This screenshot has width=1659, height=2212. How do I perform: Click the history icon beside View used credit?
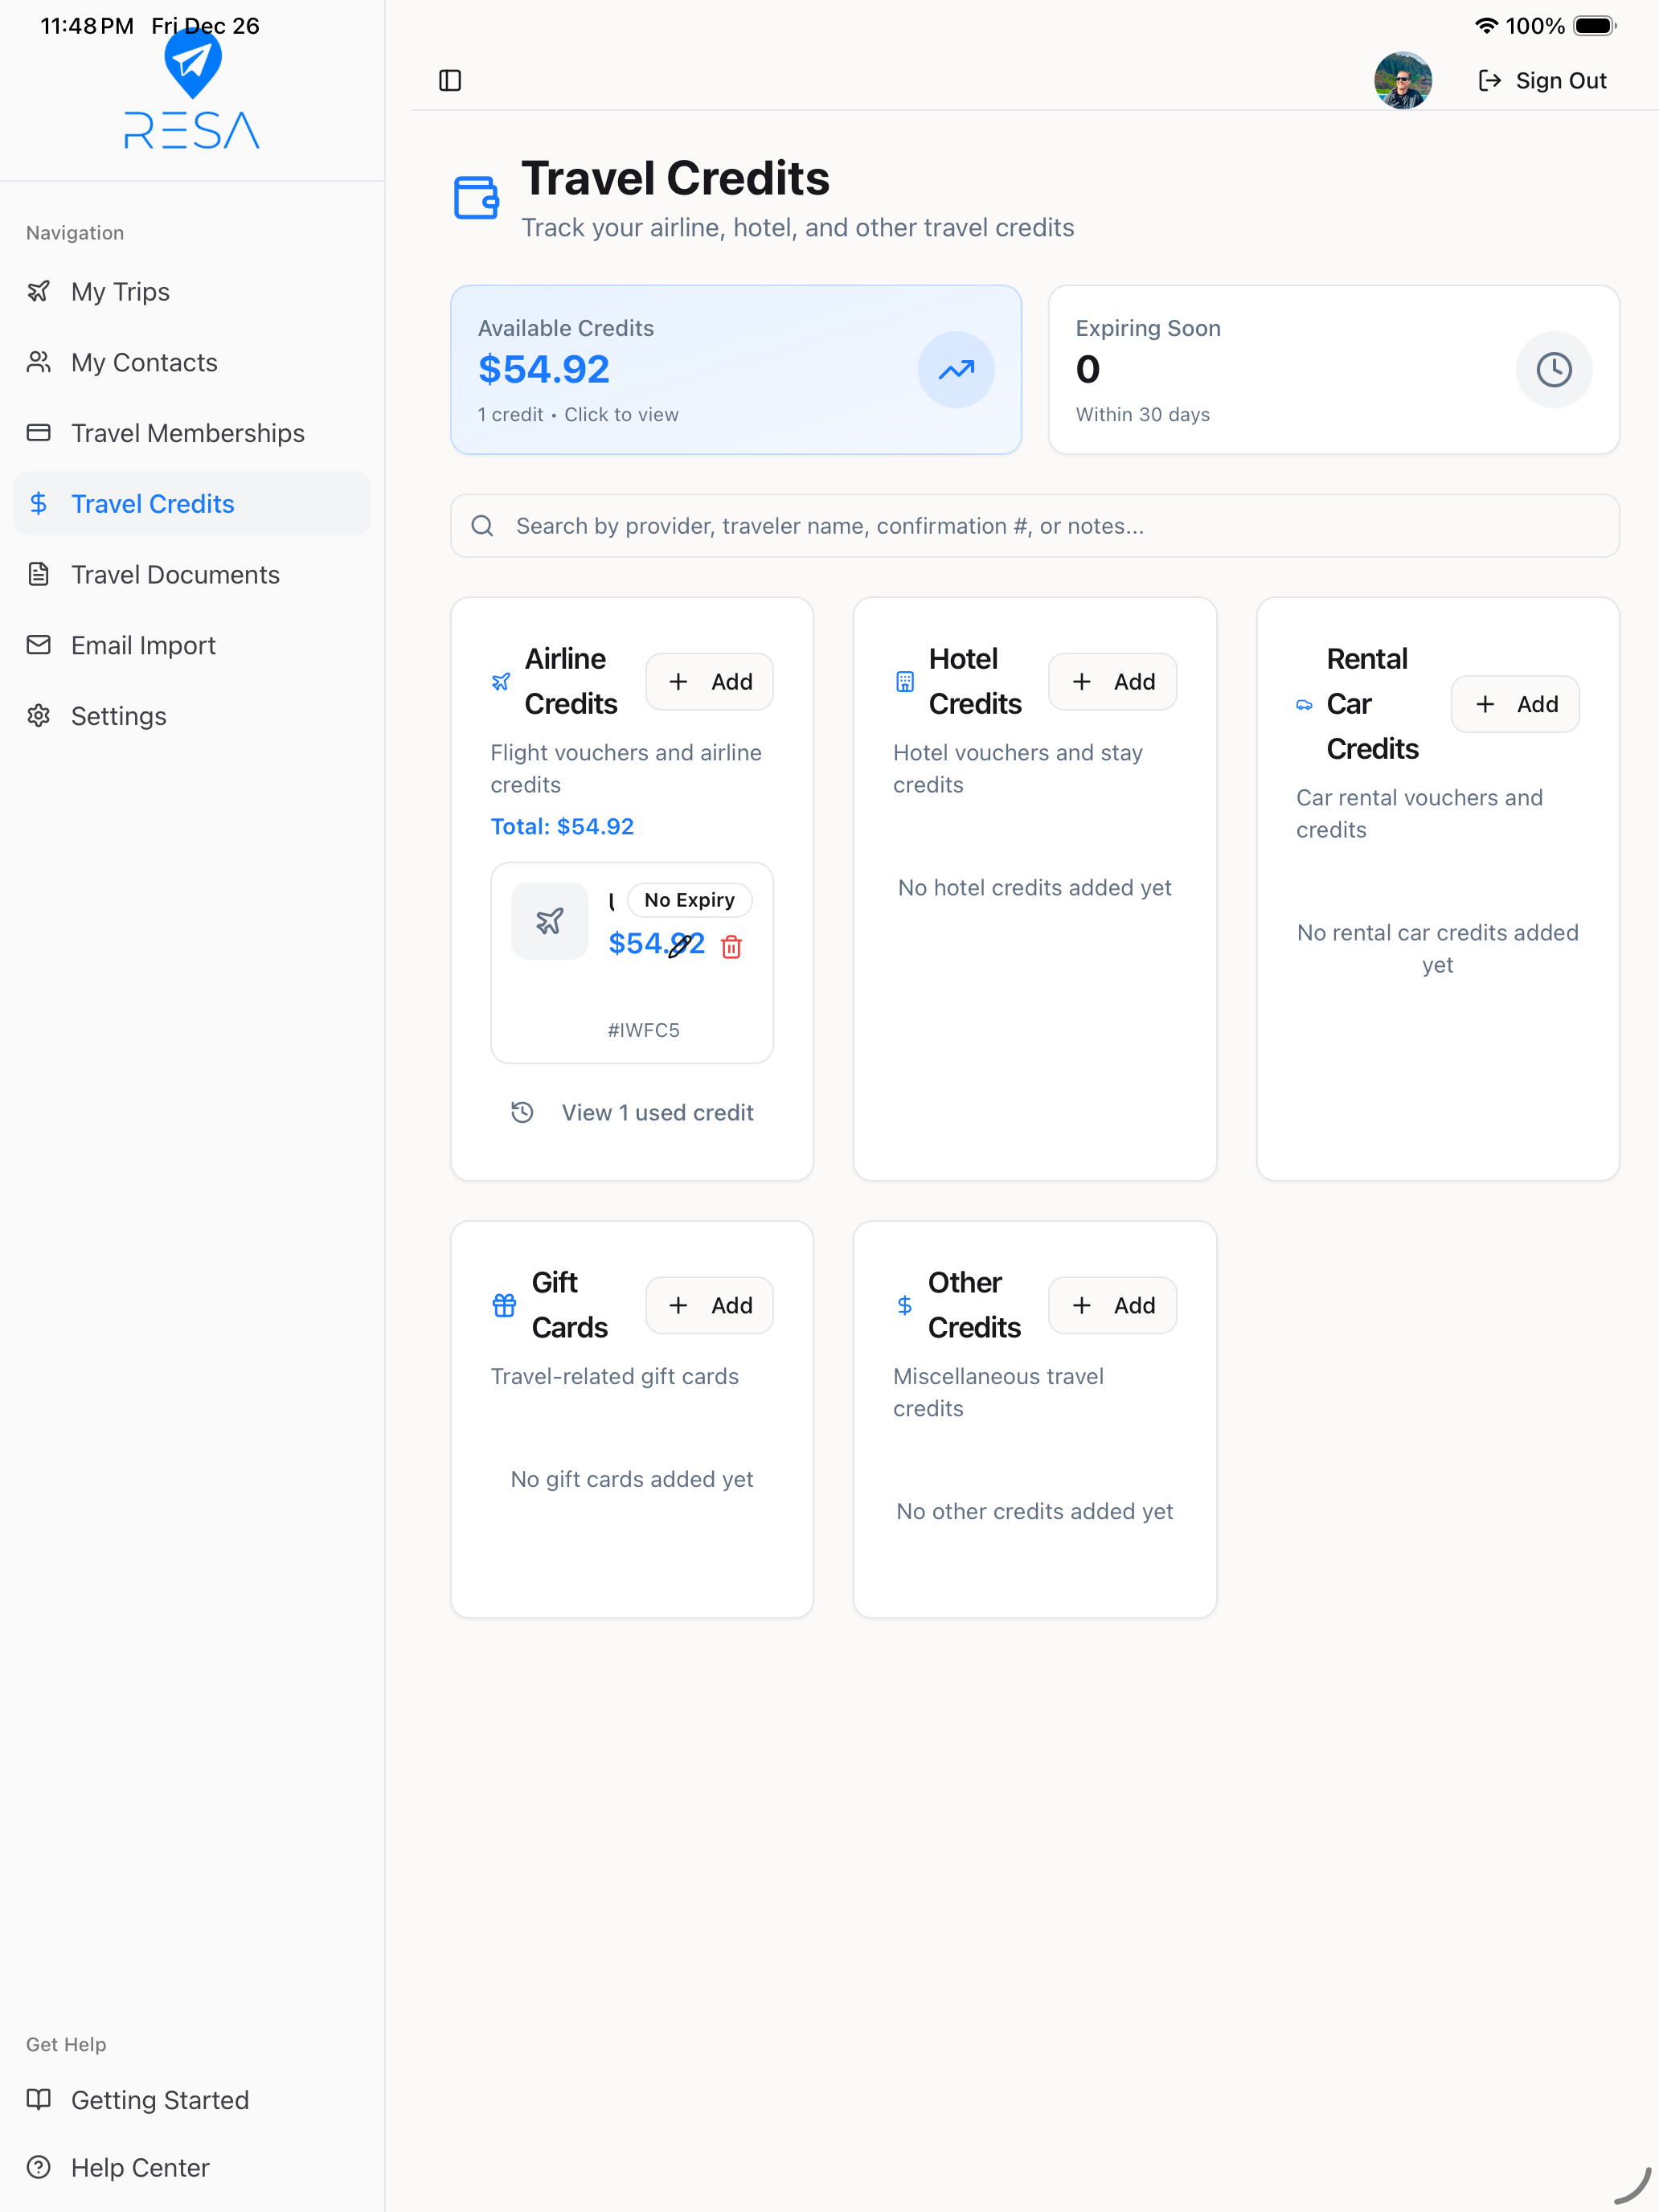[522, 1113]
